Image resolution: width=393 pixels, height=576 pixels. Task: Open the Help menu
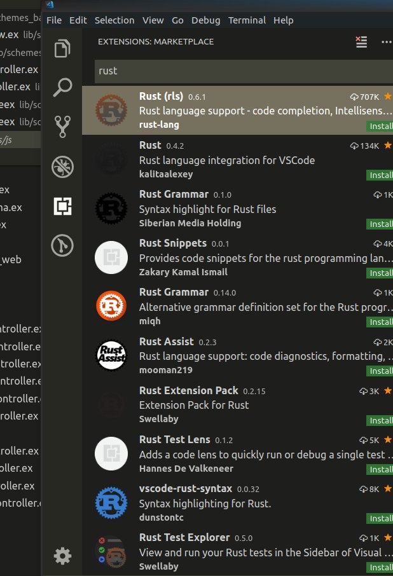(283, 20)
